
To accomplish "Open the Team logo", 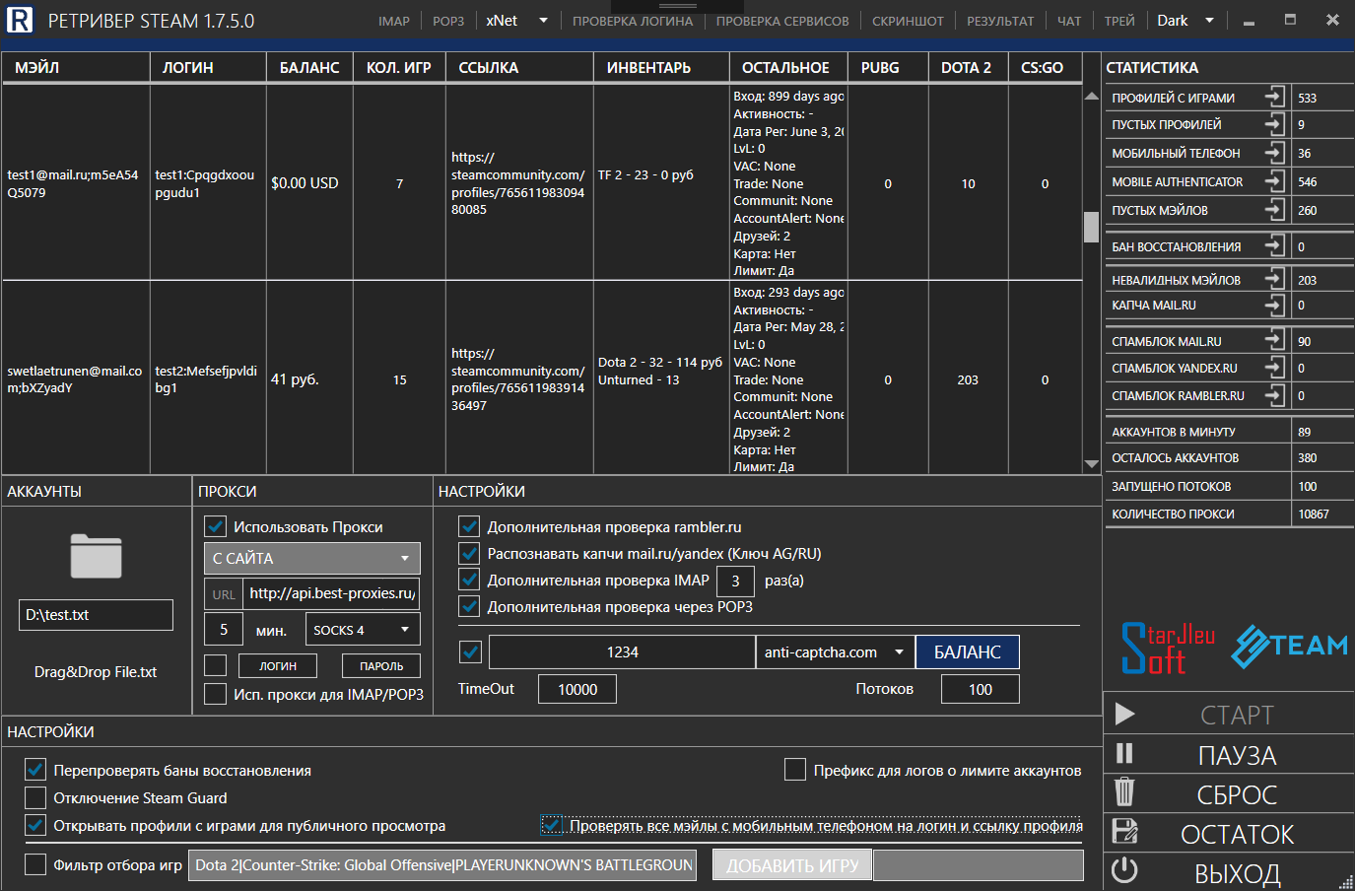I will pyautogui.click(x=1290, y=647).
